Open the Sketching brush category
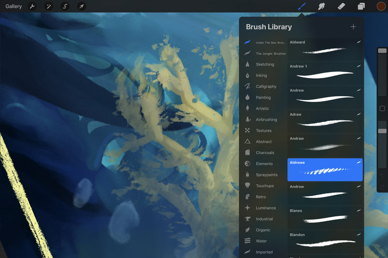Image resolution: width=388 pixels, height=258 pixels. [265, 64]
